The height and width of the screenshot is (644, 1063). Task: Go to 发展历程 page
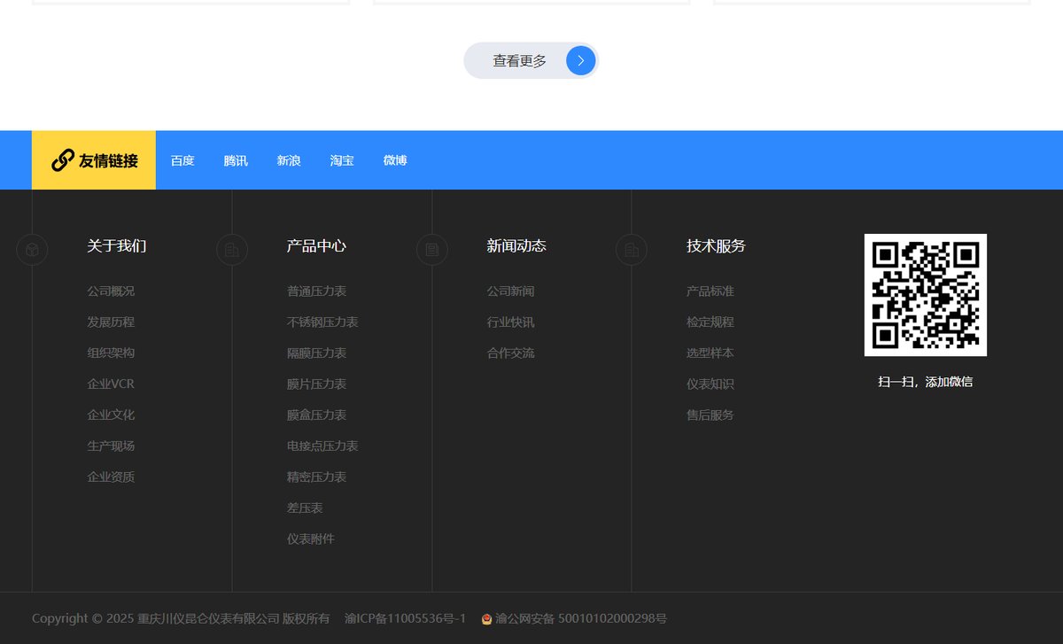[x=111, y=322]
